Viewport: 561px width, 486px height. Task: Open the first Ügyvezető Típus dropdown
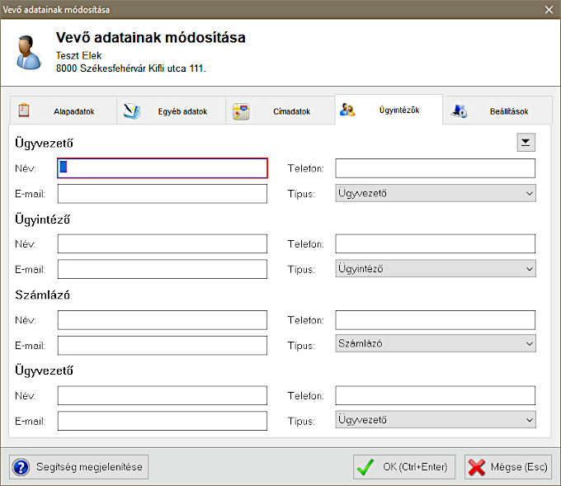coord(435,194)
